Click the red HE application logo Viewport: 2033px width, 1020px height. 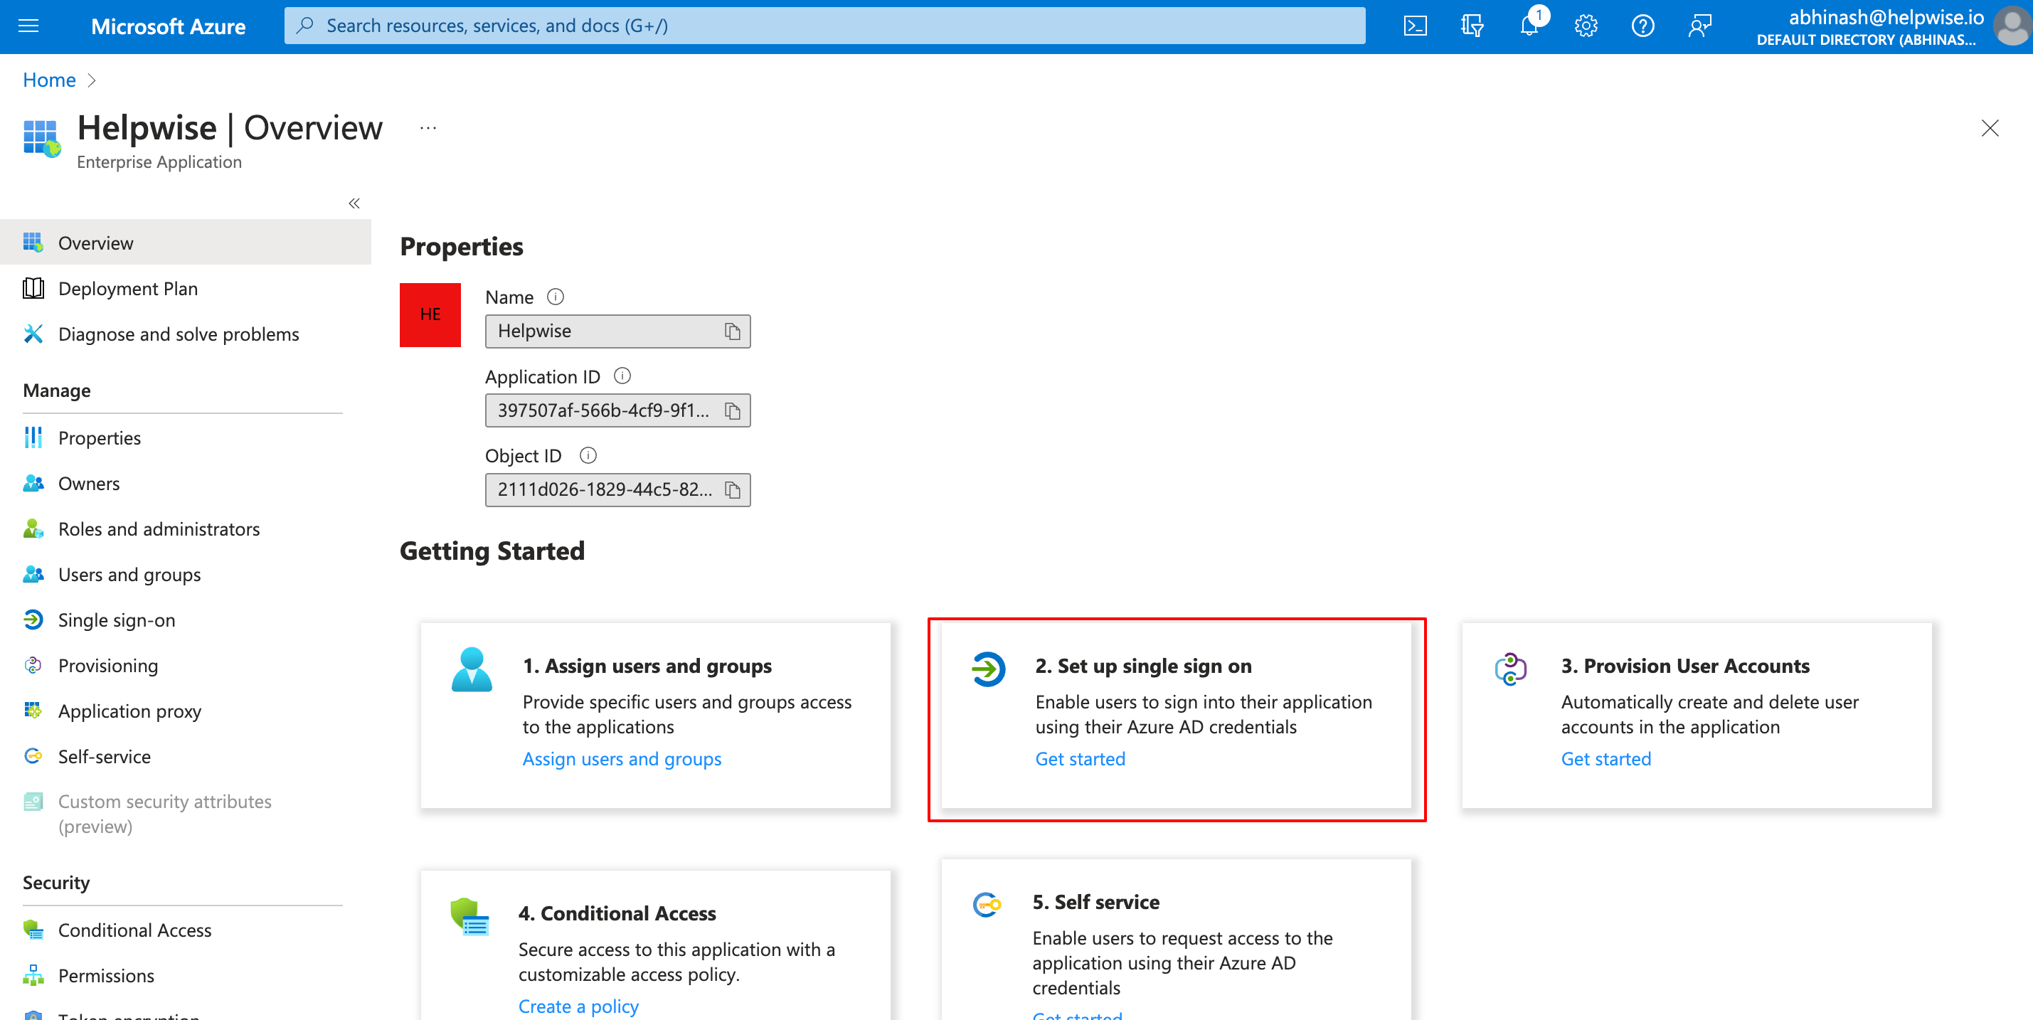(x=430, y=315)
